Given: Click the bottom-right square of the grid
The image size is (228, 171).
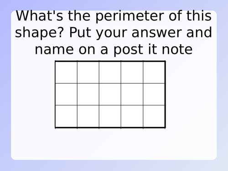Looking at the screenshot, I should 154,116.
